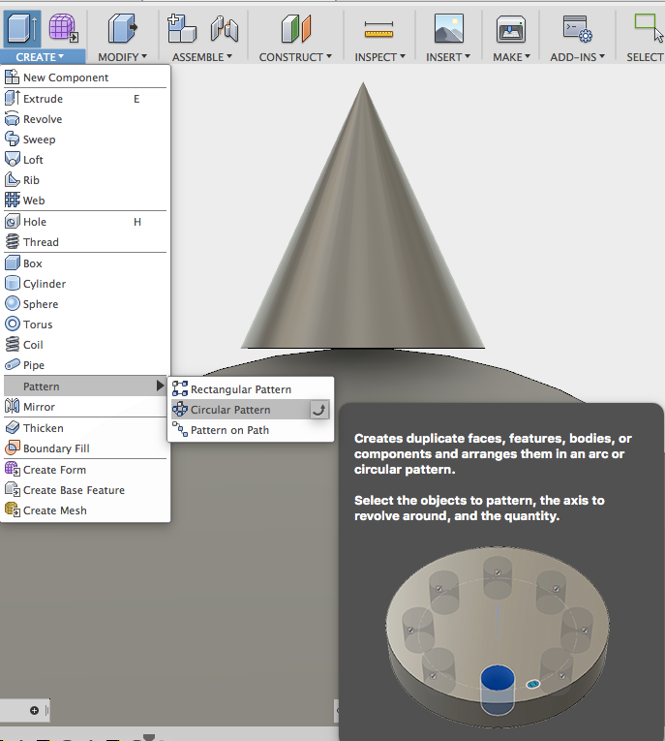
Task: Click shortcut arrow button beside Circular Pattern
Action: pyautogui.click(x=319, y=410)
